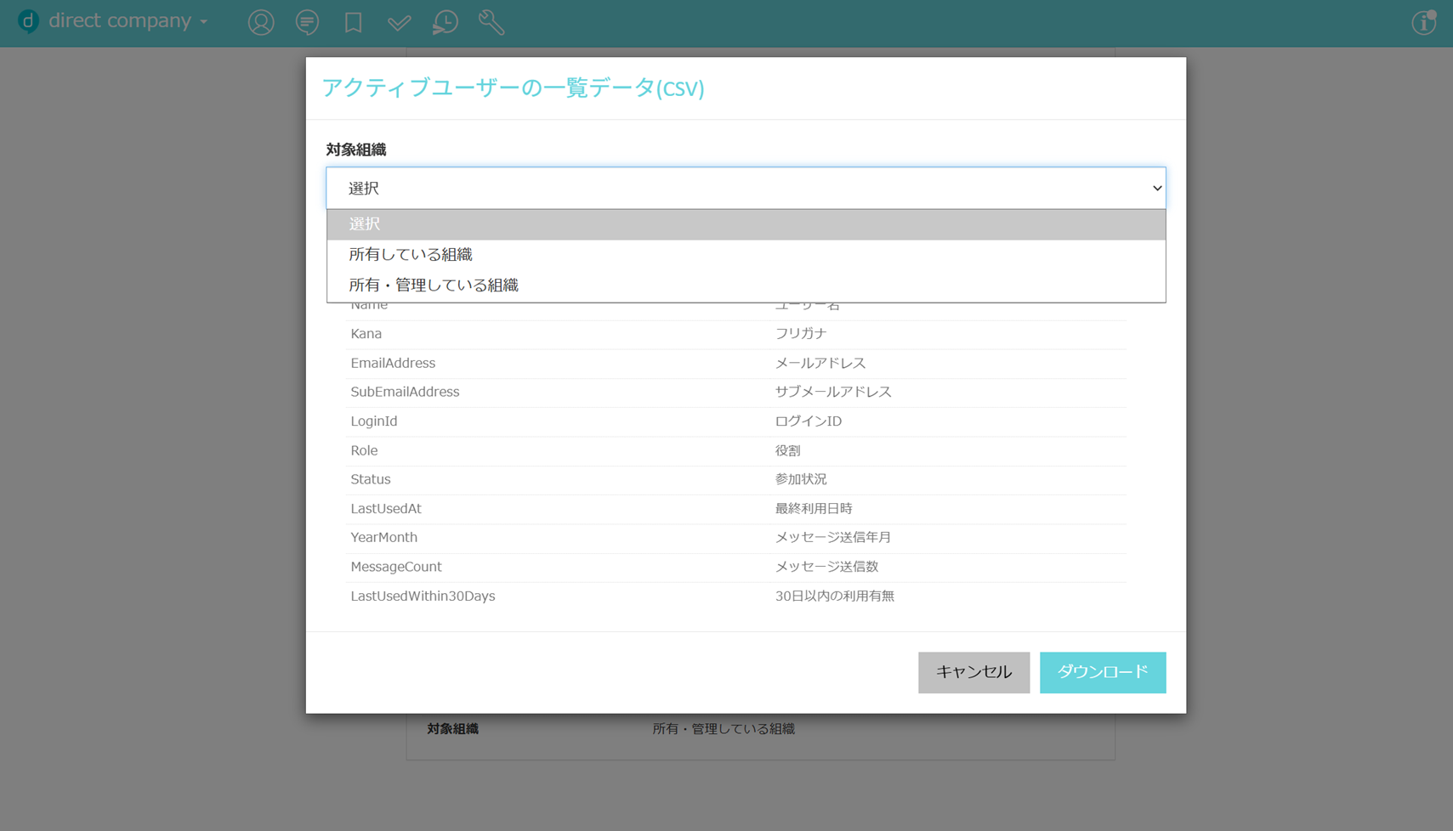Click the LoginId field name
Screen dimensions: 1453x831
[x=374, y=421]
